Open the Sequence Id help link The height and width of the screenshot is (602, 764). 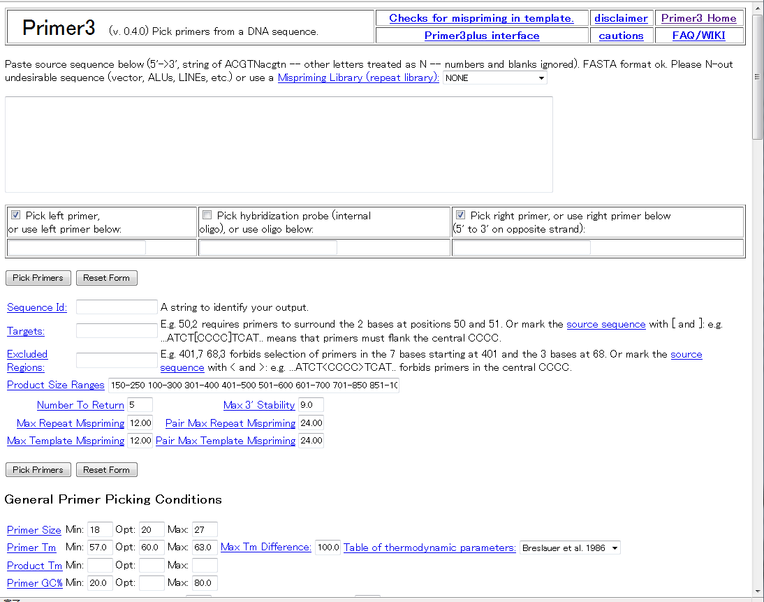[37, 307]
